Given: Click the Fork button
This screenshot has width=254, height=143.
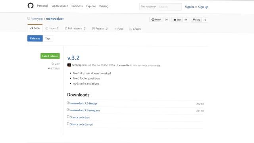Looking at the screenshot, I should point(196,20).
